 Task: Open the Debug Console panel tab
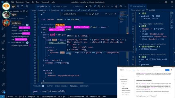pos(61,86)
